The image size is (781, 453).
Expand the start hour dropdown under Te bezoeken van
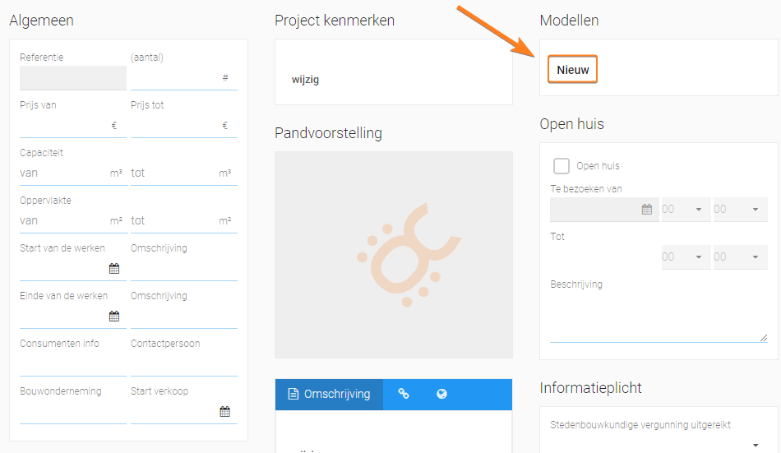click(x=686, y=210)
